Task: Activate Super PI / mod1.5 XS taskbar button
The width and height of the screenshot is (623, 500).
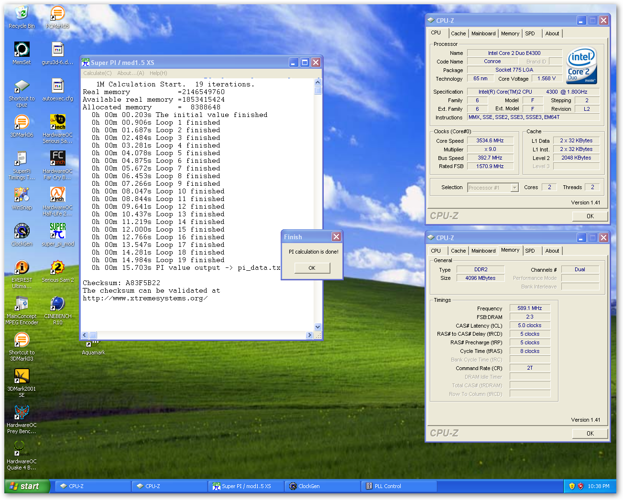Action: point(246,486)
